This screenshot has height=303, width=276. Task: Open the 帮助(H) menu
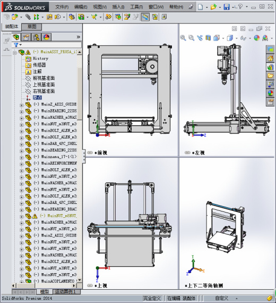176,7
